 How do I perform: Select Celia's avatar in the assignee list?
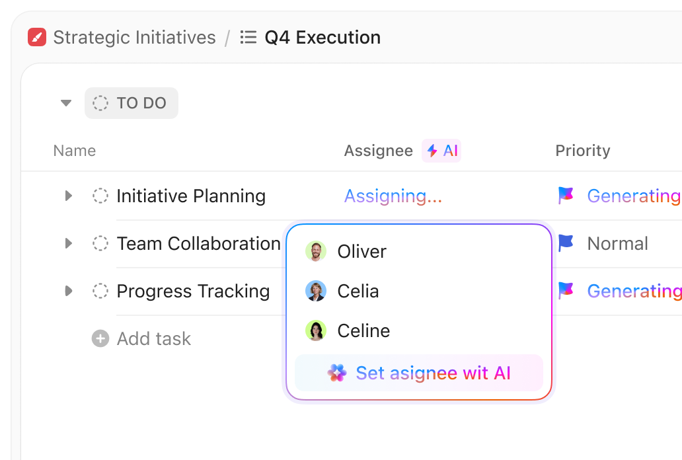[316, 291]
